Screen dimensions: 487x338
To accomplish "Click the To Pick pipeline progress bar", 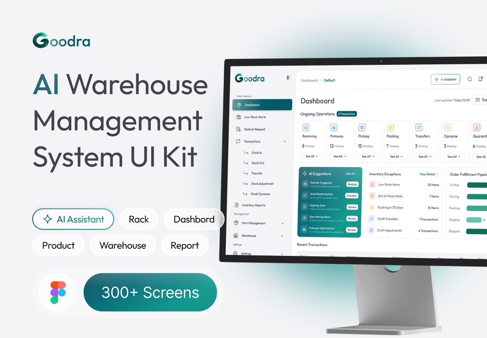I will tap(477, 185).
